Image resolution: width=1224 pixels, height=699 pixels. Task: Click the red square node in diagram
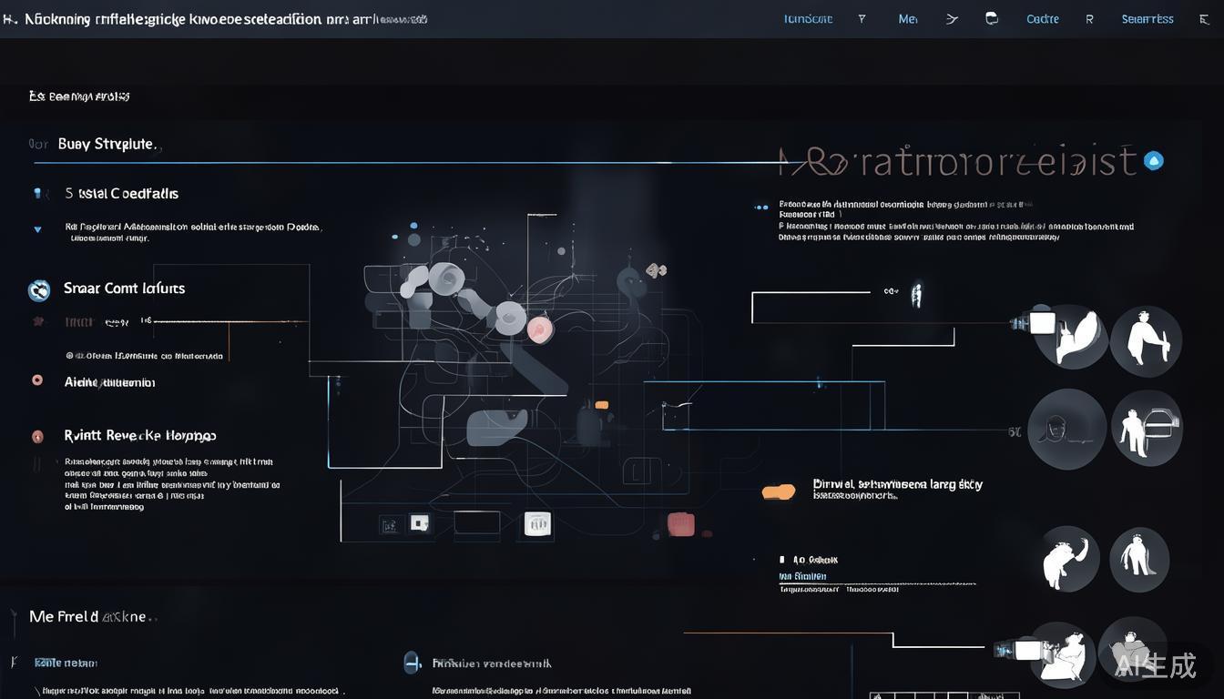[x=680, y=524]
